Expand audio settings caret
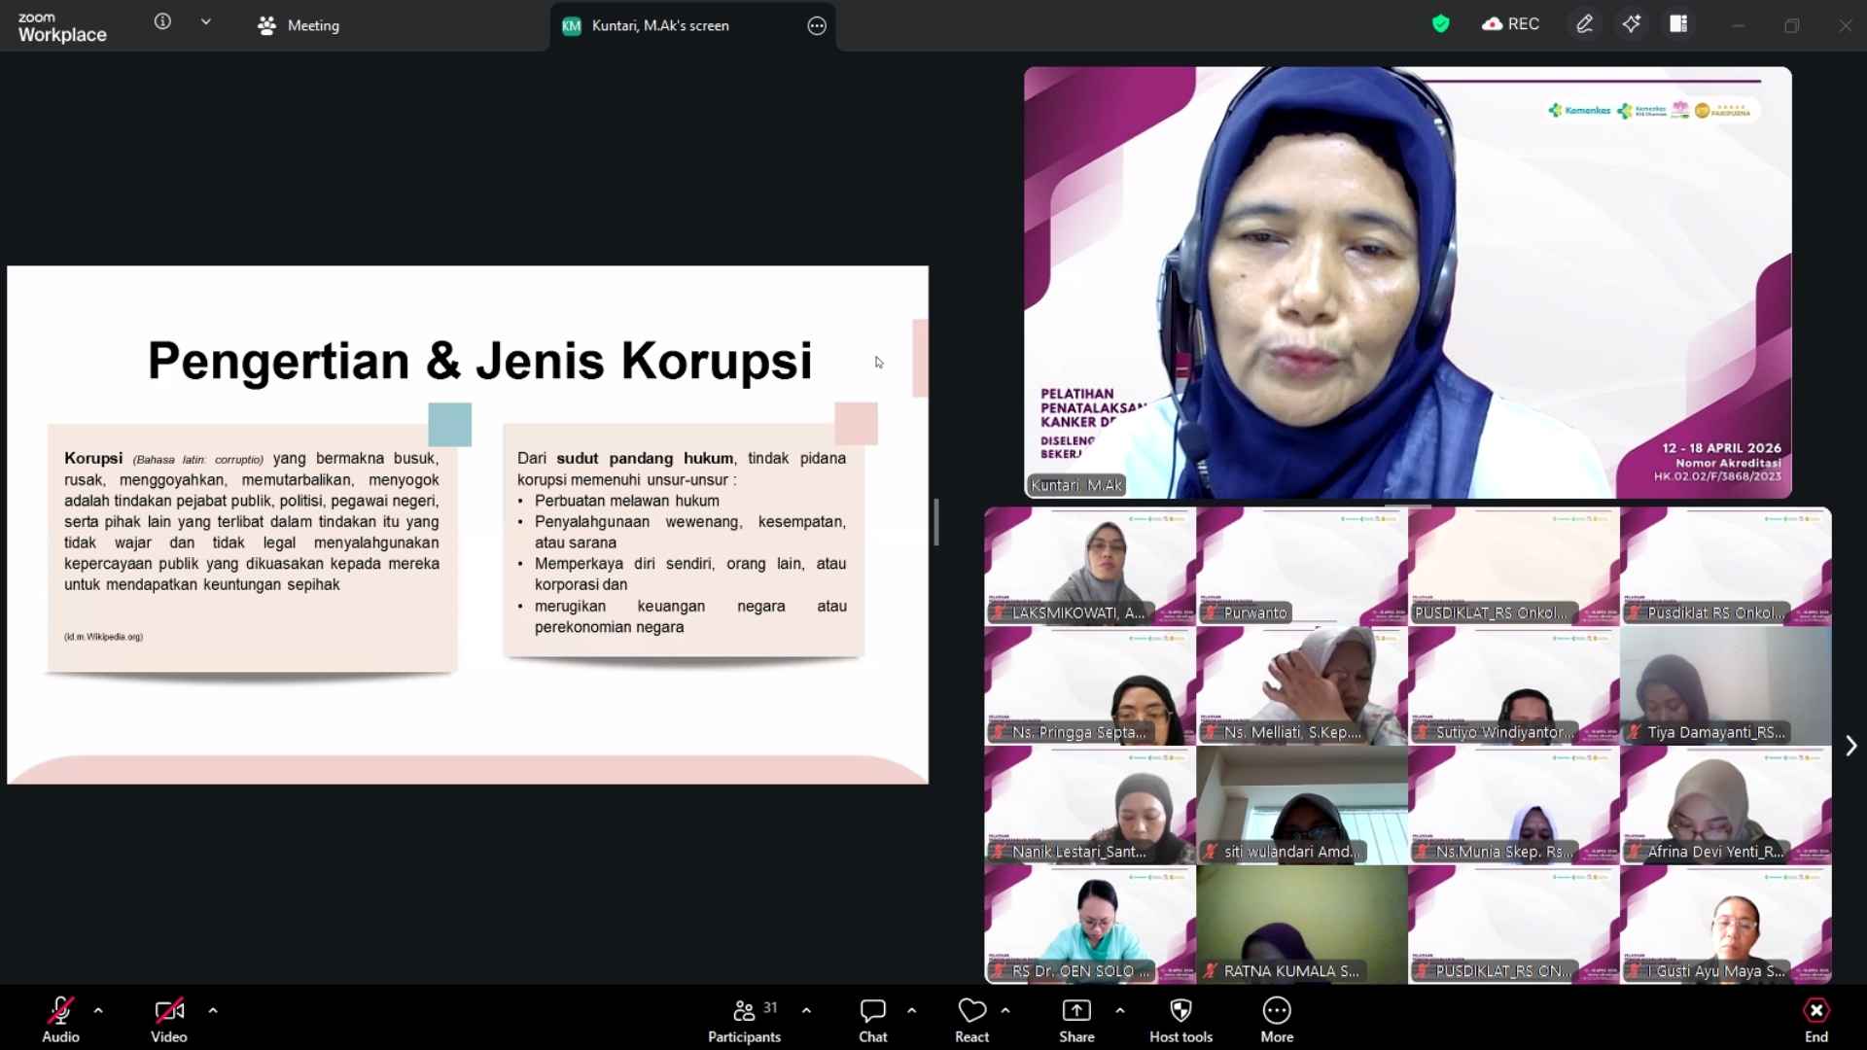Image resolution: width=1867 pixels, height=1050 pixels. 98,1011
